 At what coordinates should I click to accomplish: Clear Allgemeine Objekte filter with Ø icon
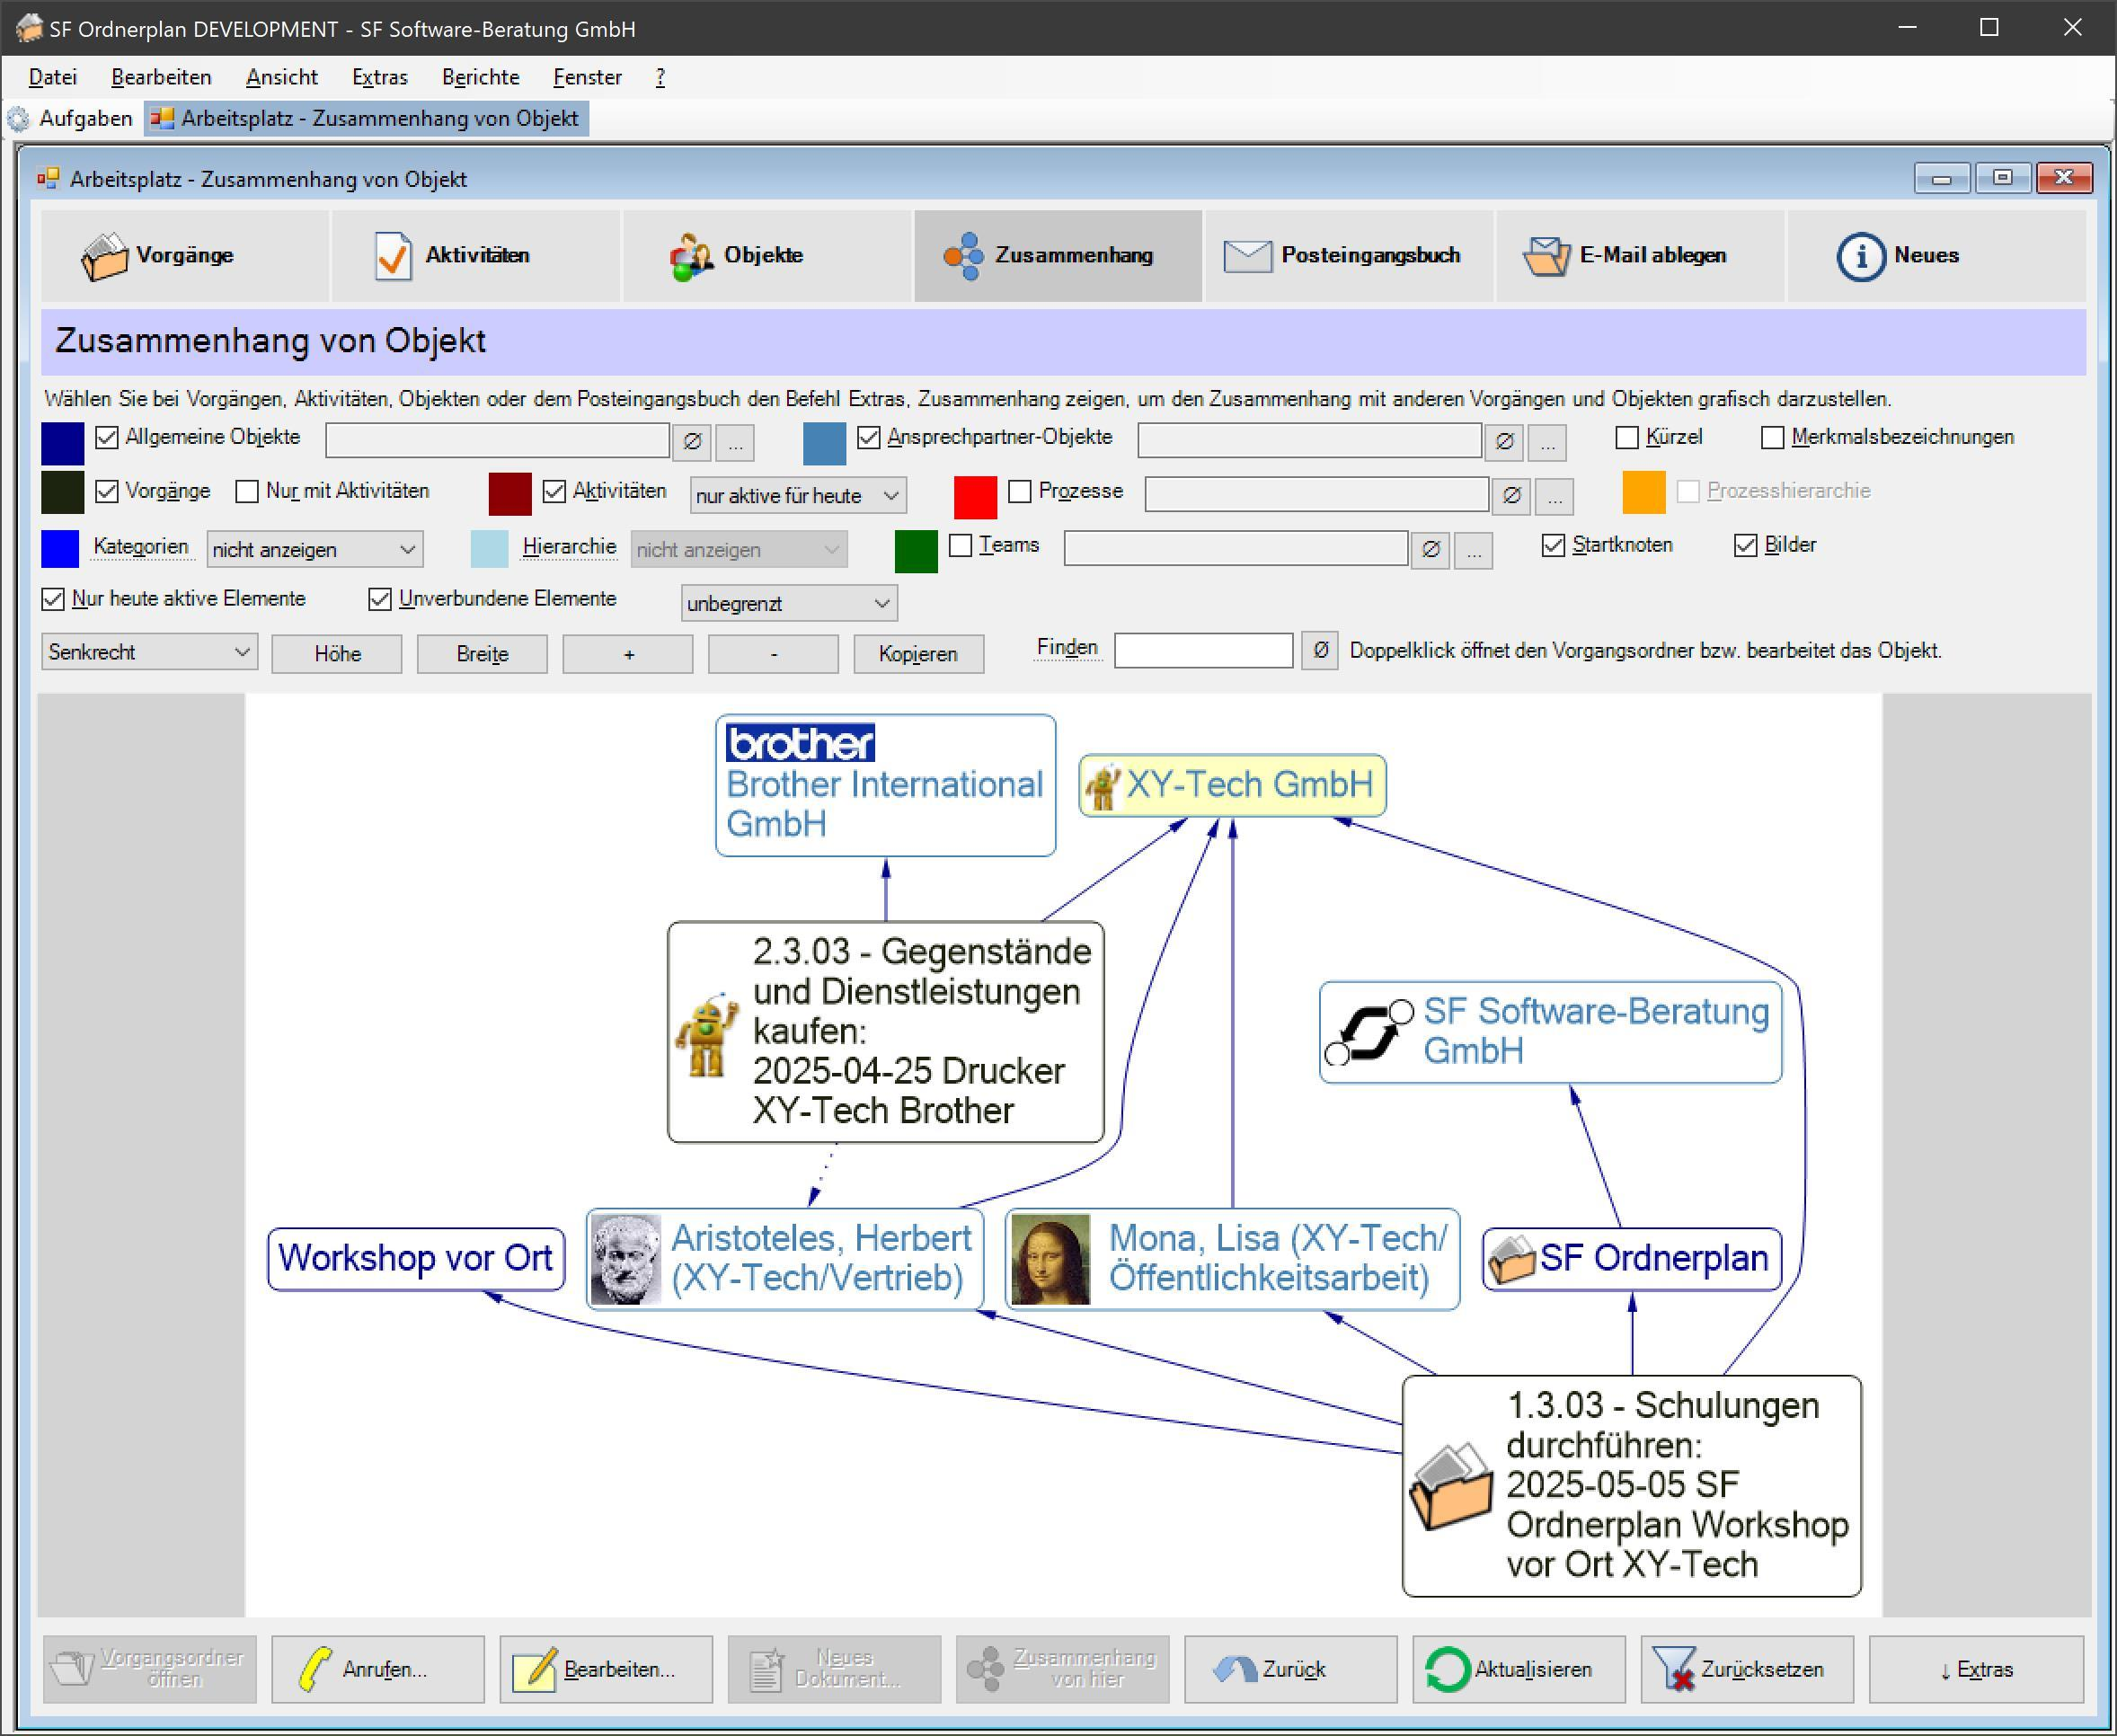click(x=692, y=441)
